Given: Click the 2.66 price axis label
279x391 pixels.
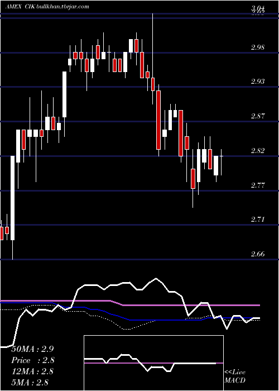Looking at the screenshot, I should click(258, 254).
